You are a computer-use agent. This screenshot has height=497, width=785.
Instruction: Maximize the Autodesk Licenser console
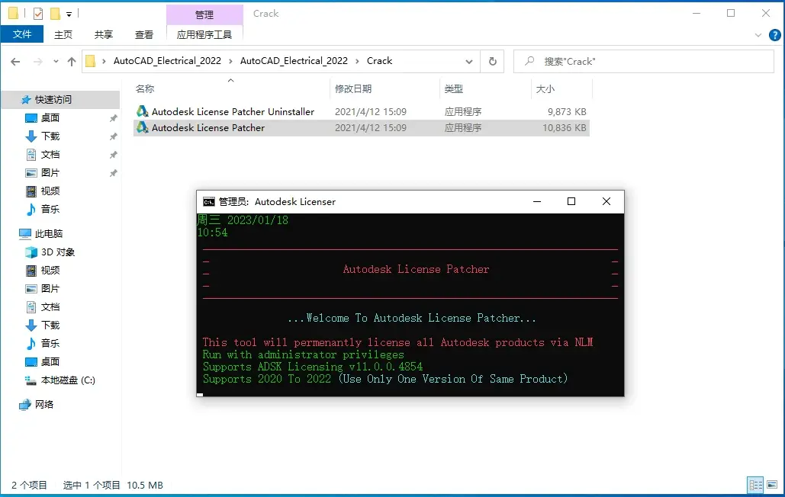click(571, 201)
